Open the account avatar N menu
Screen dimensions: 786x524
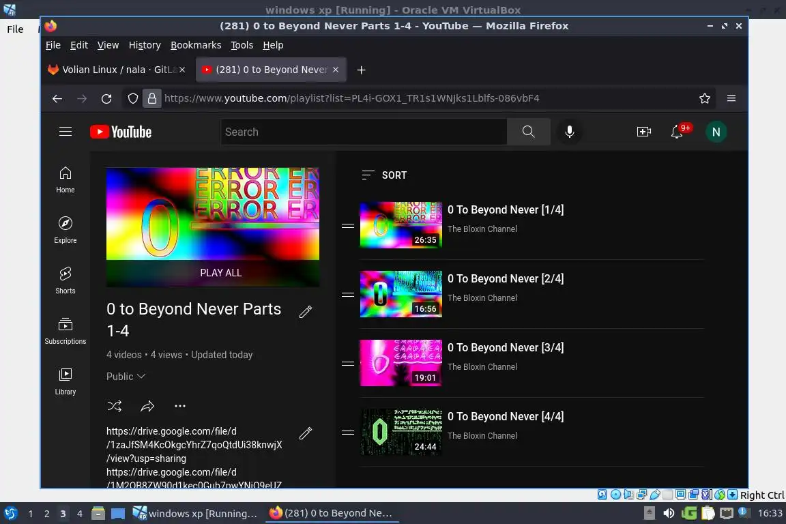click(x=716, y=132)
